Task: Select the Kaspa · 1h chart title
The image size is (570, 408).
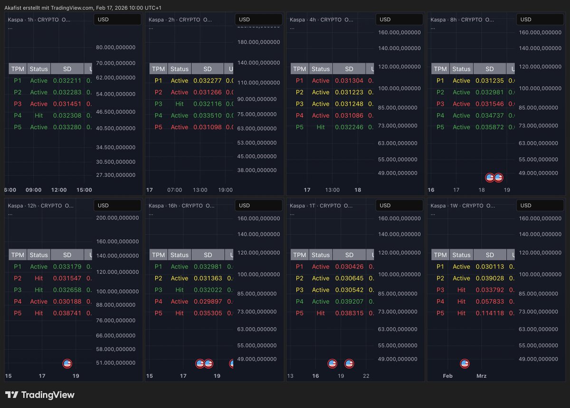Action: (39, 19)
